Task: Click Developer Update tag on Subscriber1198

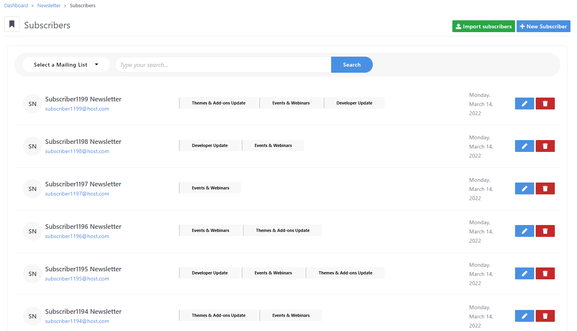Action: click(x=210, y=145)
